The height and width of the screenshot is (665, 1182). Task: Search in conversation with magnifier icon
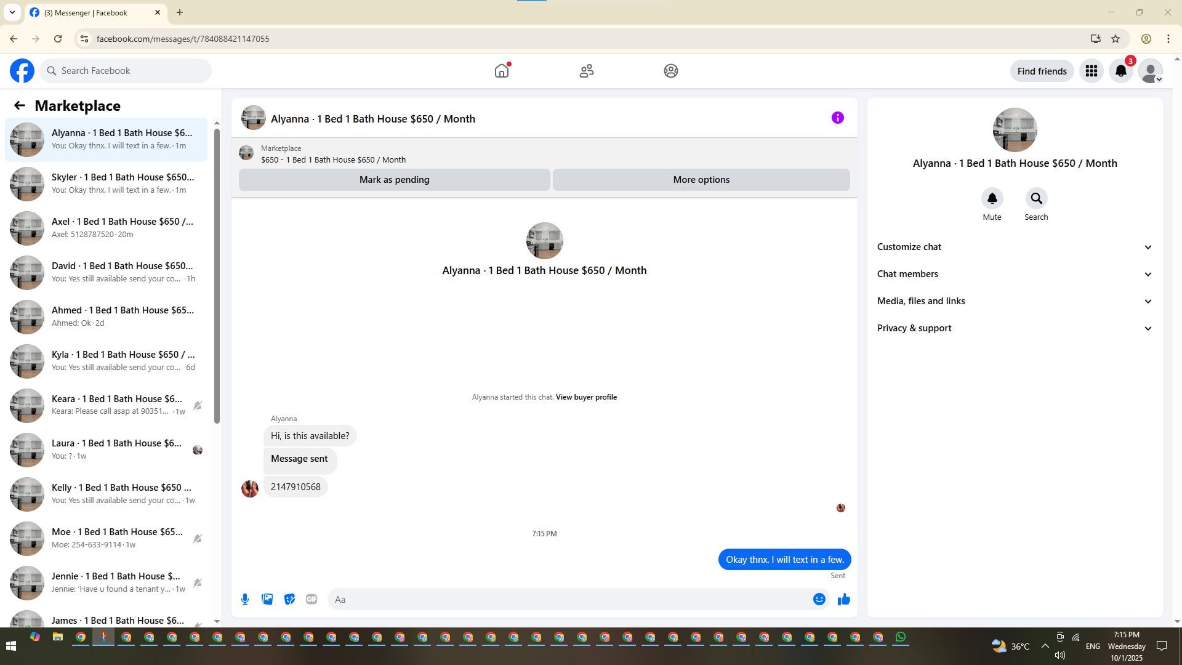pyautogui.click(x=1037, y=198)
